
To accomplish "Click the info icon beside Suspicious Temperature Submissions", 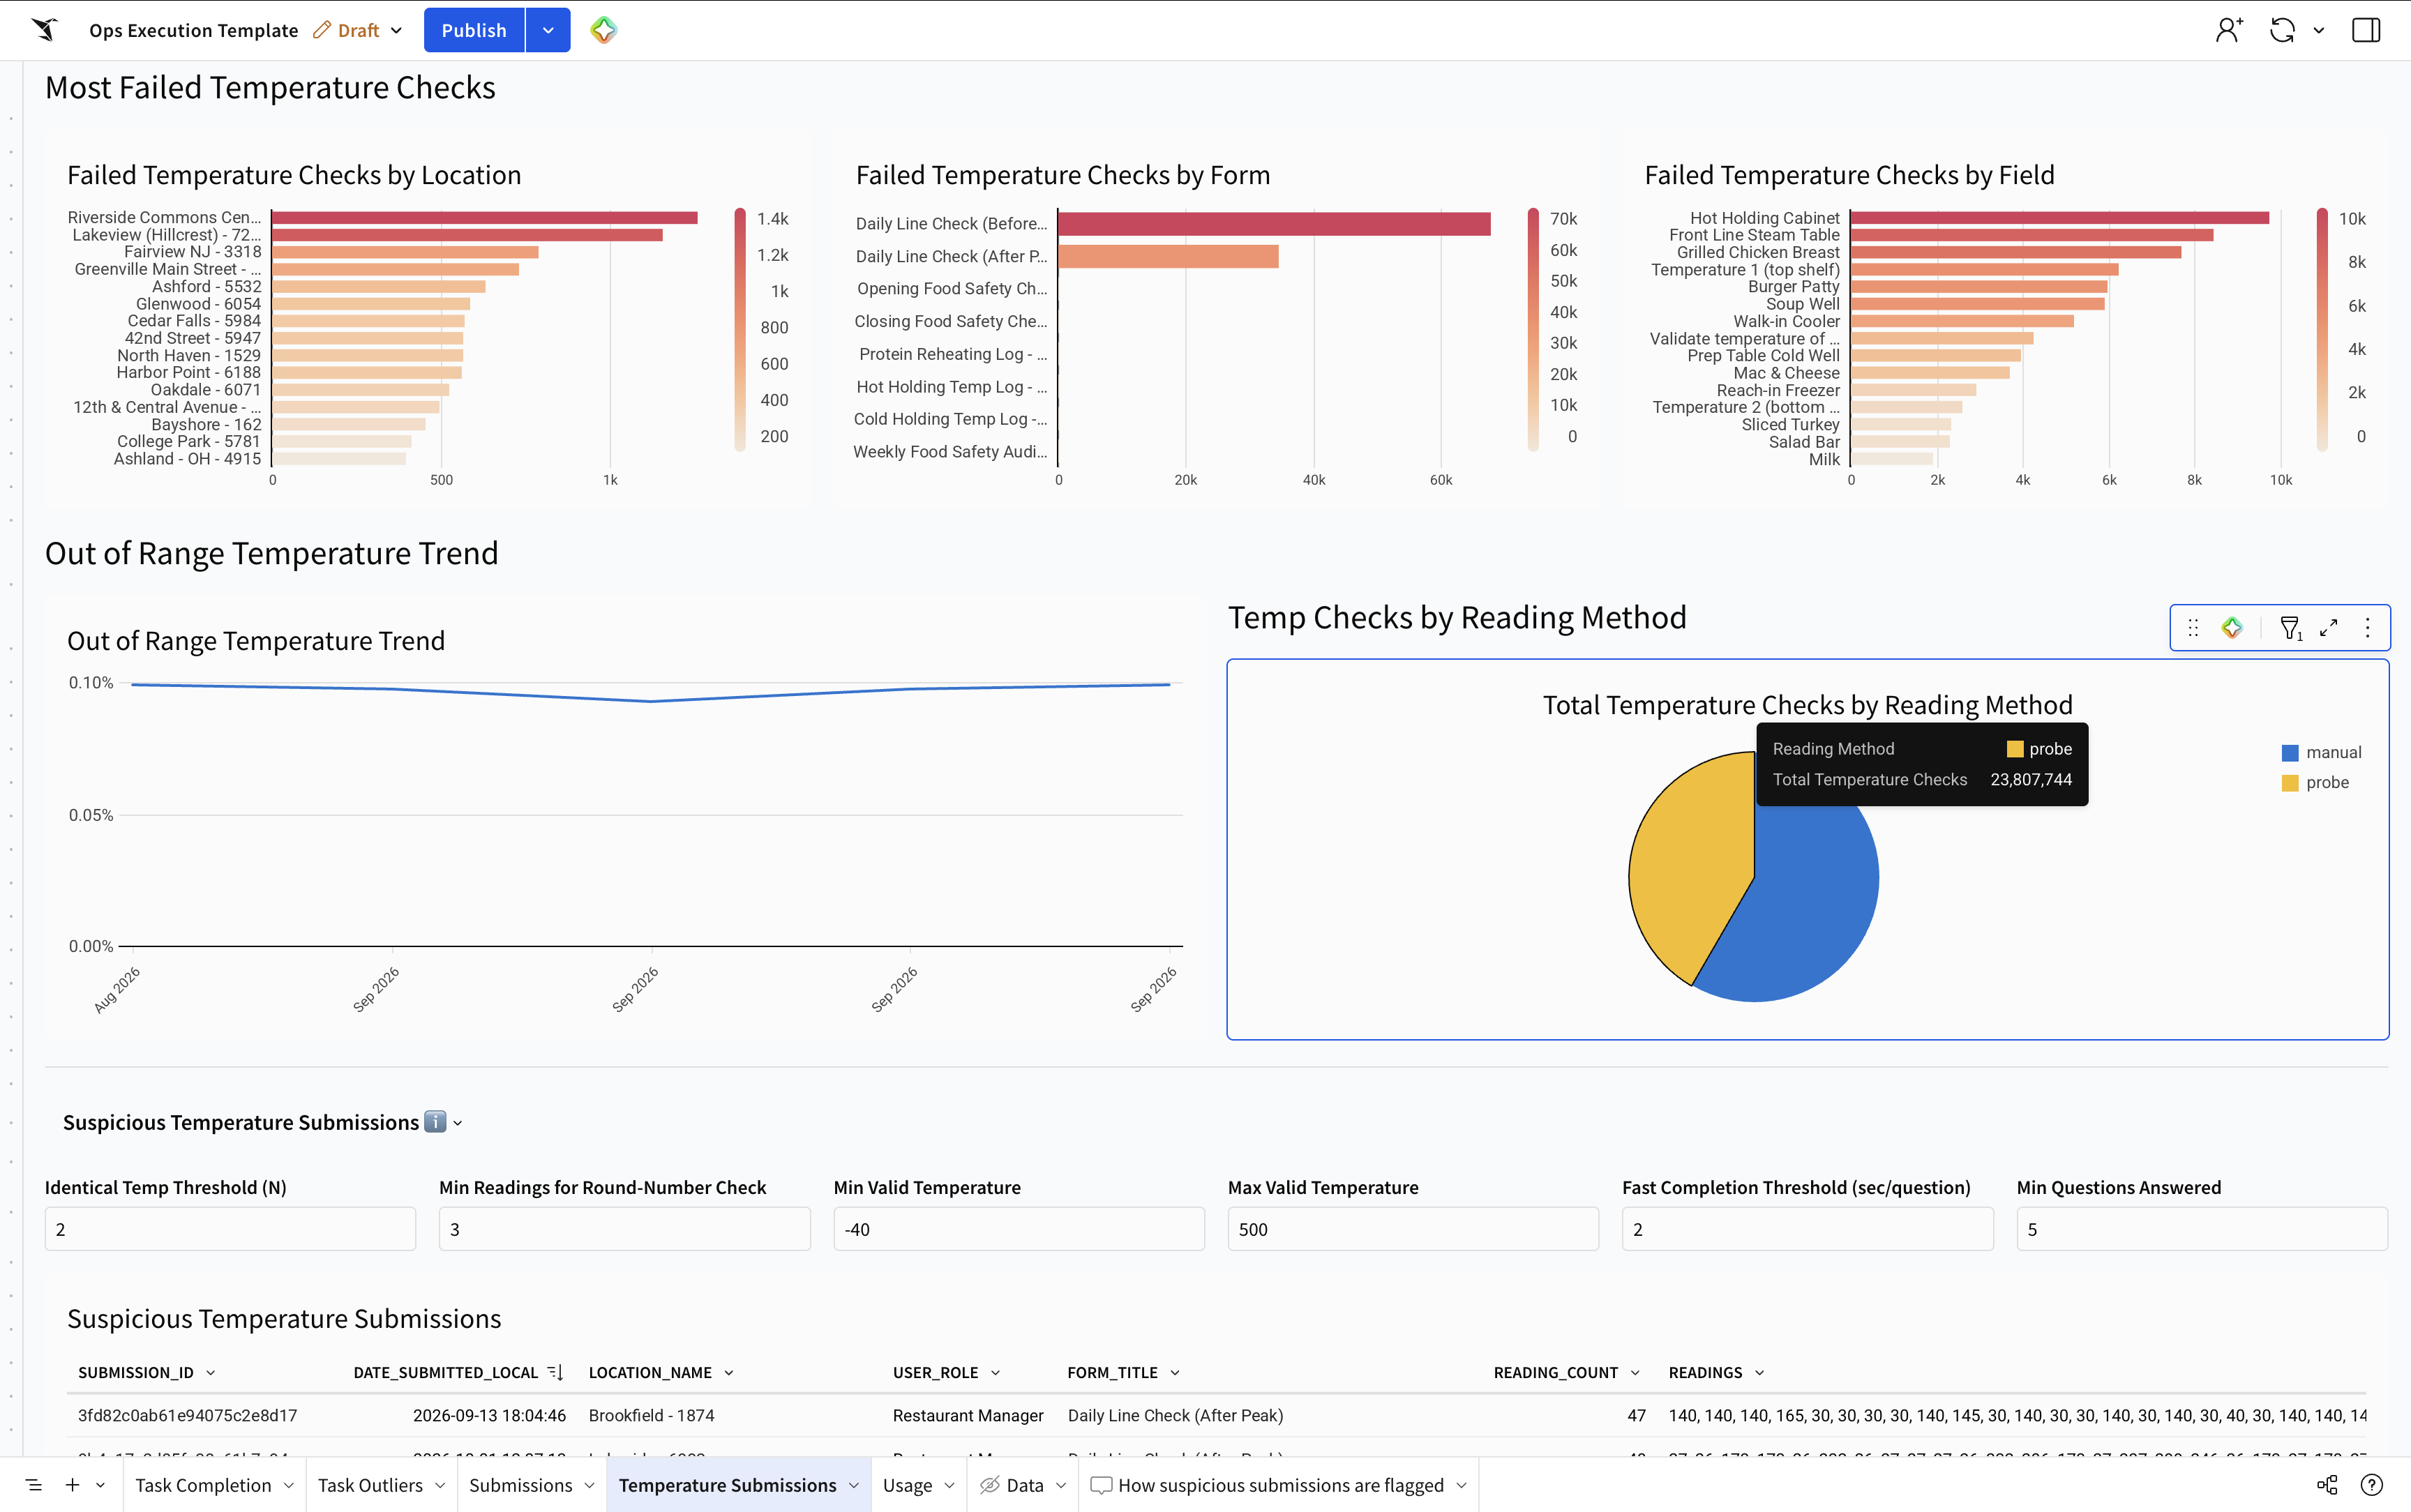I will click(x=435, y=1122).
